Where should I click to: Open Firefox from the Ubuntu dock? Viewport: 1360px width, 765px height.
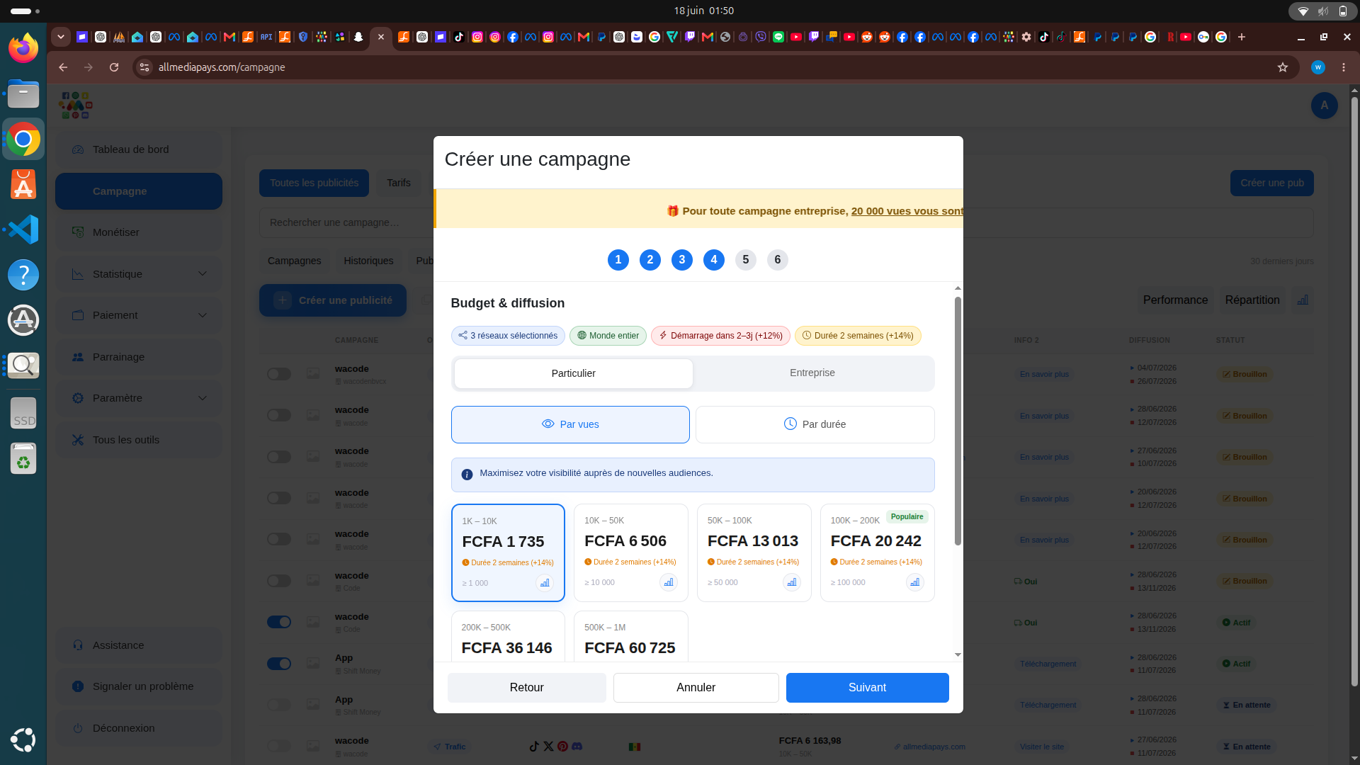[x=23, y=48]
